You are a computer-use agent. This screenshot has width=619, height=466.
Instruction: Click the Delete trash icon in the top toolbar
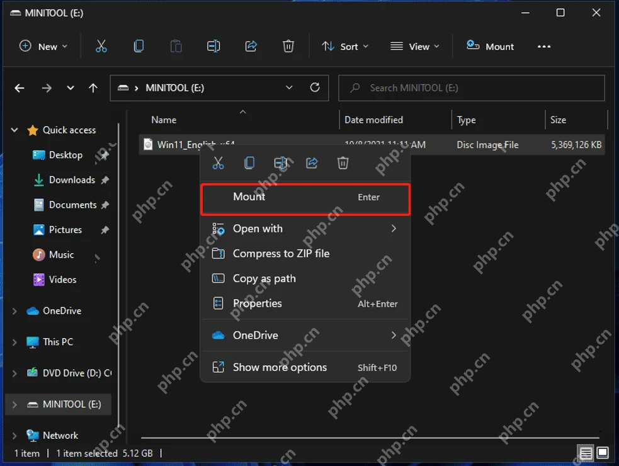click(288, 46)
